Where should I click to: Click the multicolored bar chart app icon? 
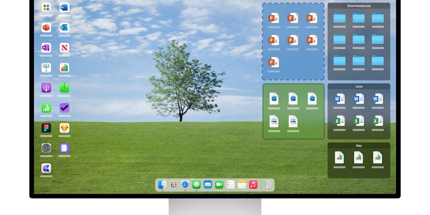pos(64,68)
